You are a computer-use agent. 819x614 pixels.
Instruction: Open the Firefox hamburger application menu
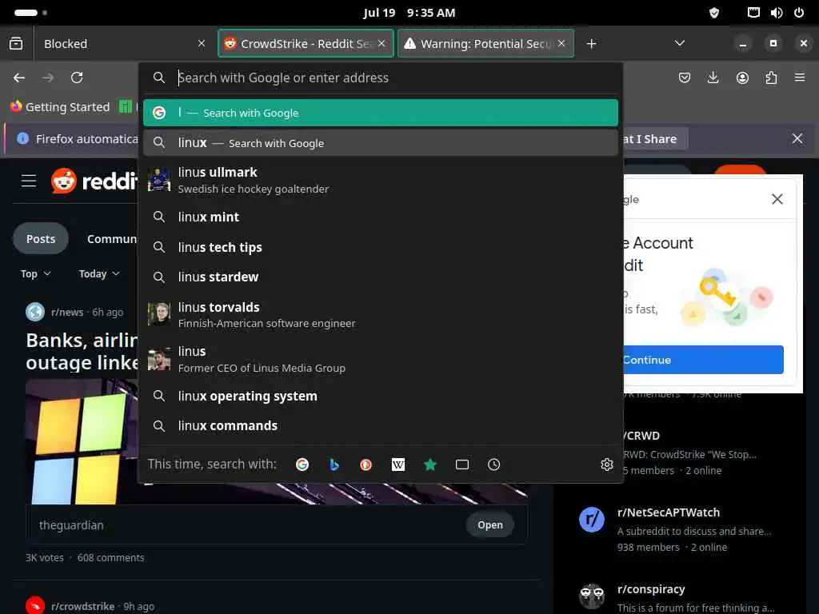pos(800,78)
